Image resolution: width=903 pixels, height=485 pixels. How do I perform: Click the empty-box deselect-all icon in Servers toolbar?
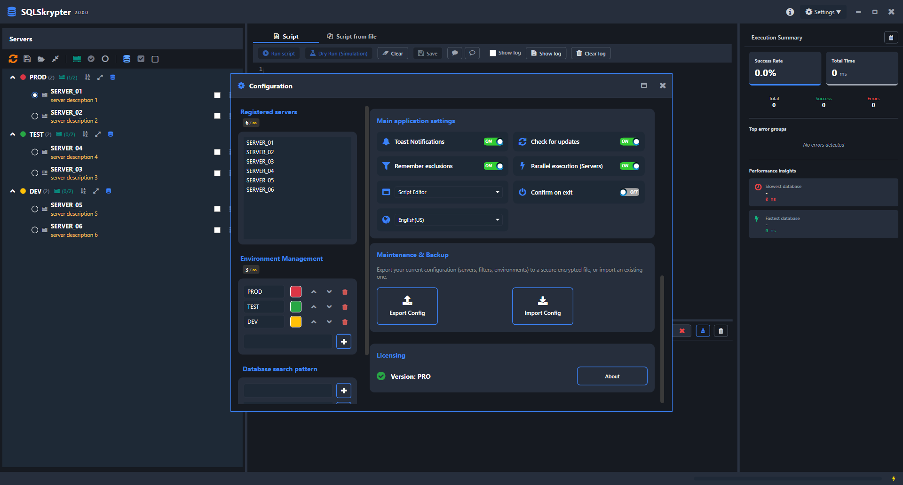point(155,59)
